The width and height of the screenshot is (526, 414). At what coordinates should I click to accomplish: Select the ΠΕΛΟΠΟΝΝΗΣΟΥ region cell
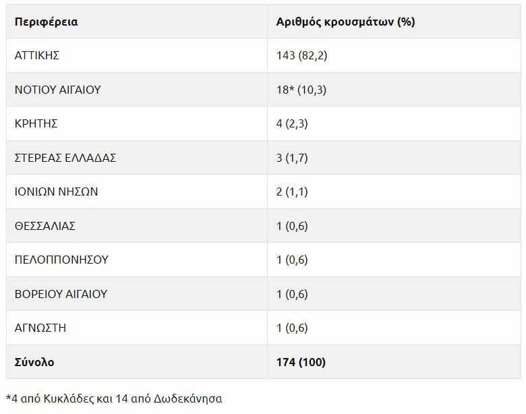point(61,260)
